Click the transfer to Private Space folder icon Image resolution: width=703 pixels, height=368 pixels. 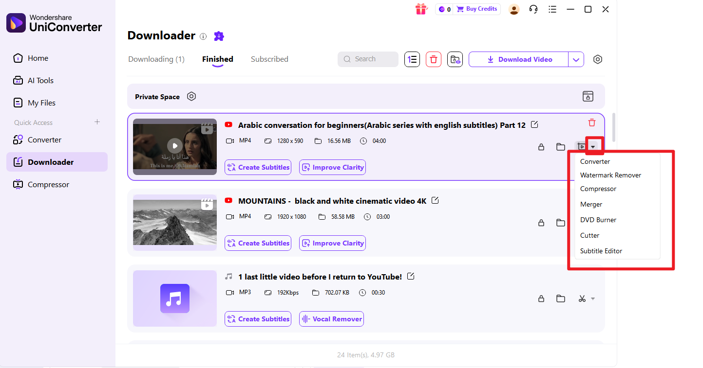455,59
